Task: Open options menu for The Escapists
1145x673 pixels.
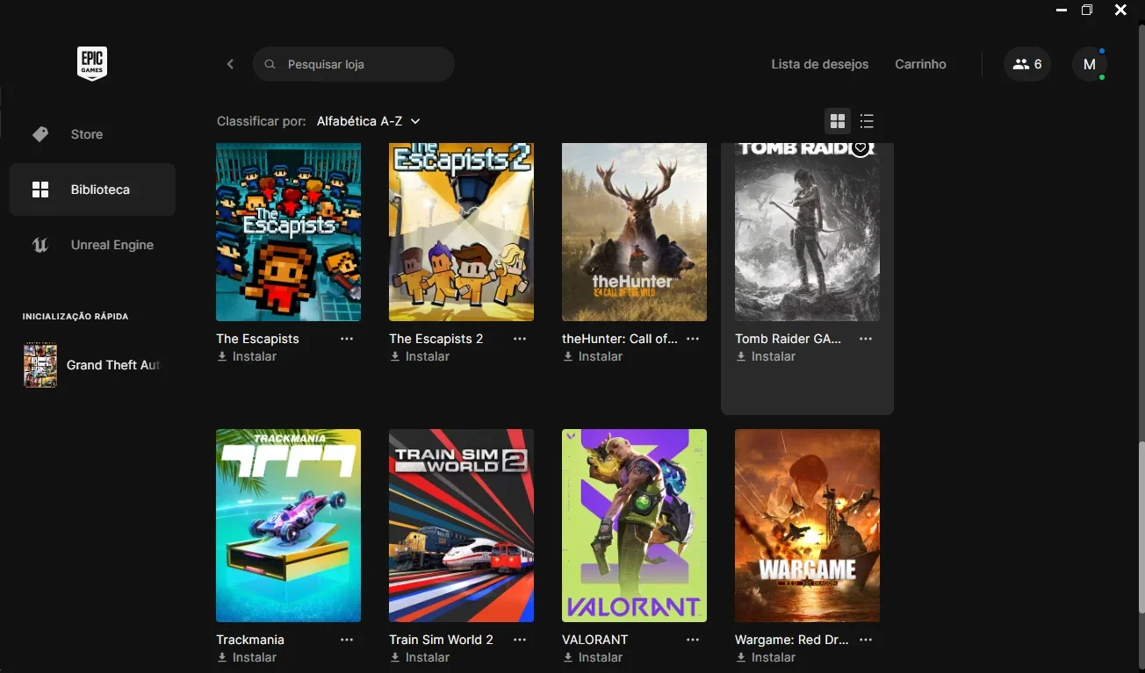Action: [x=347, y=339]
